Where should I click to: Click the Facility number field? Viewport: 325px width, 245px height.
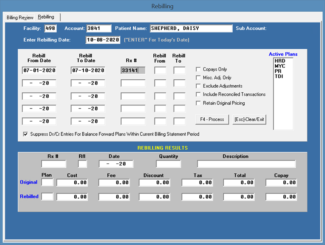(50, 29)
